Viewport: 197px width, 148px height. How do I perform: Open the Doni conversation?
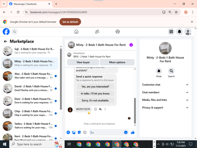pos(30,101)
